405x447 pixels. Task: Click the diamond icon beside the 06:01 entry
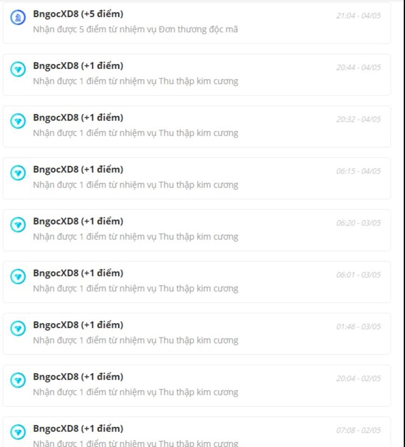tap(18, 276)
